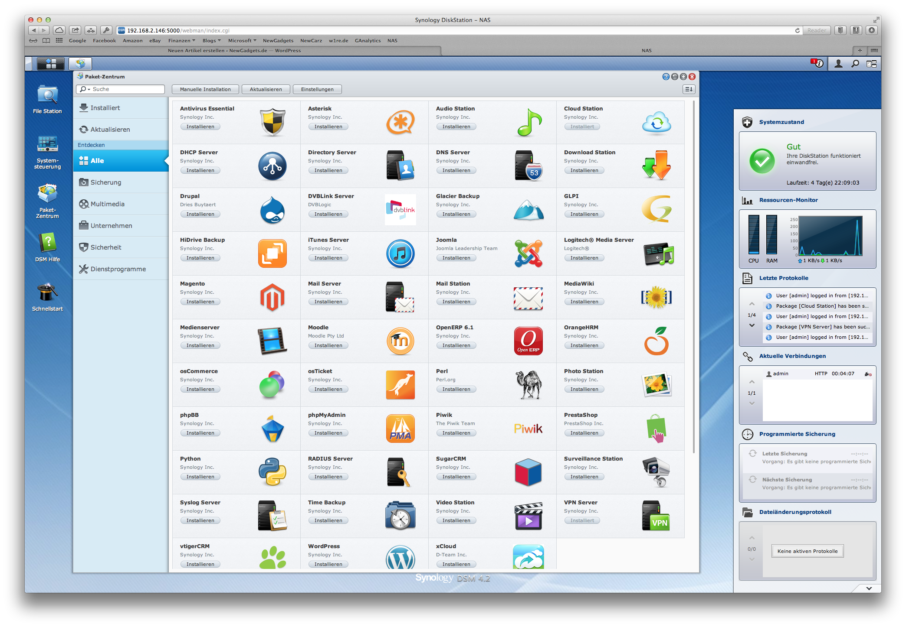The height and width of the screenshot is (627, 906).
Task: Toggle widgets panel icon in DSM taskbar
Action: (x=872, y=64)
